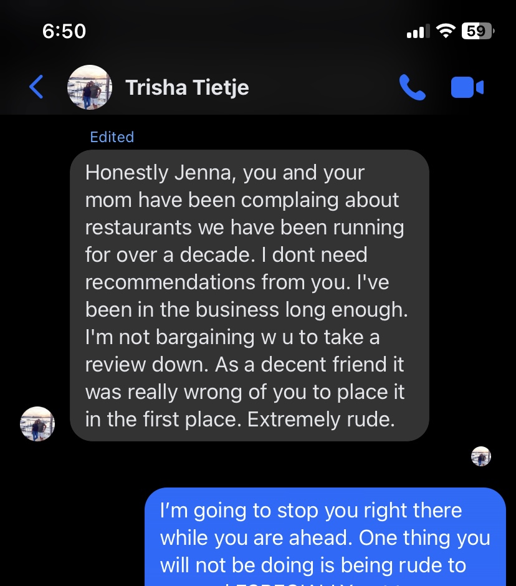Screen dimensions: 516x586
Task: Tap the battery level indicator
Action: [x=477, y=31]
